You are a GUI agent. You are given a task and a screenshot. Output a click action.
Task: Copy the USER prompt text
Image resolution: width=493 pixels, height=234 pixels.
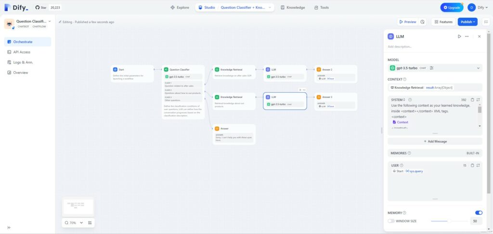(472, 165)
